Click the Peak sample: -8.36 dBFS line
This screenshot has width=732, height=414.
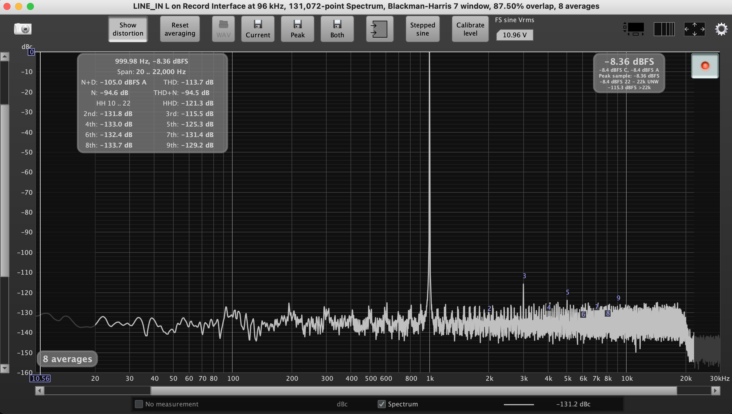pos(629,76)
